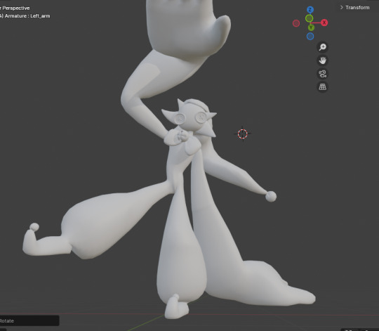Click the pan view hand icon
Screen dimensions: 379x331
coord(322,60)
